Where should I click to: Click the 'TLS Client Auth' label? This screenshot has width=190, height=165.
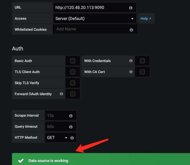pyautogui.click(x=27, y=72)
